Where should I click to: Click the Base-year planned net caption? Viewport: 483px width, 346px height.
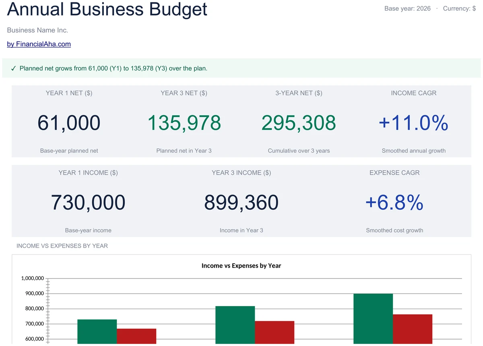69,151
